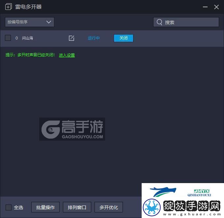Click the instance number 0

pos(16,38)
